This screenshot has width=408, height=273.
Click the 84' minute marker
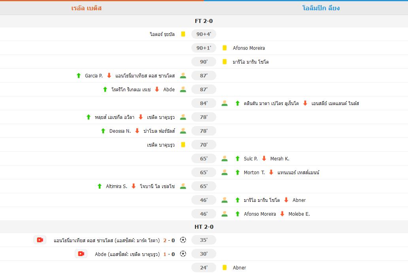pyautogui.click(x=204, y=103)
